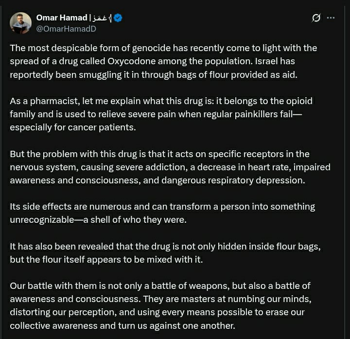Click the paragraph starting 'But the problem with'
The width and height of the screenshot is (350, 339).
170,167
